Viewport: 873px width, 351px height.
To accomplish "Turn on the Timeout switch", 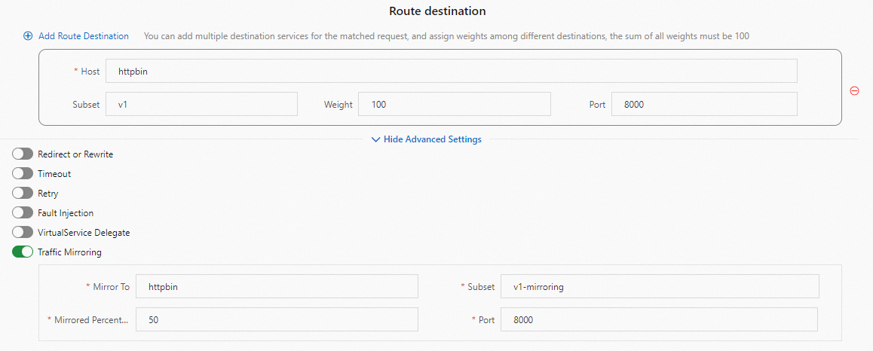I will click(23, 174).
